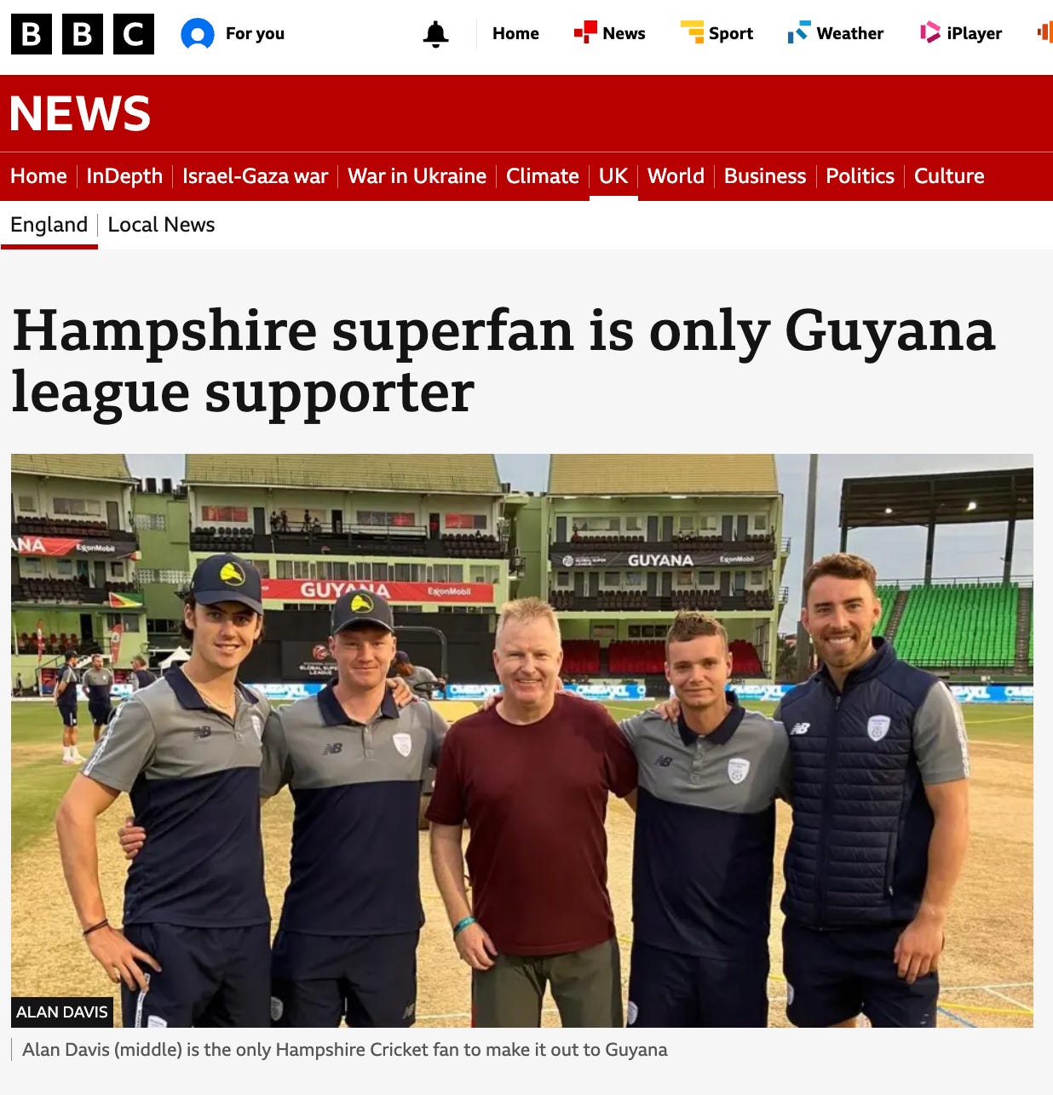Select the UK section tab
The image size is (1053, 1095).
[x=613, y=176]
